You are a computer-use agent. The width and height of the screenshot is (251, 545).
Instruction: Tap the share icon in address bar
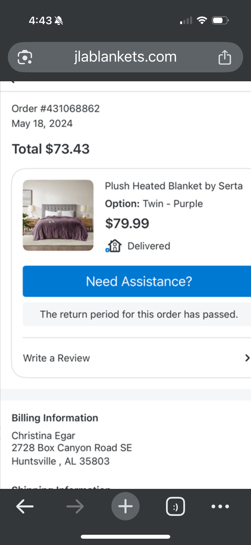[225, 57]
